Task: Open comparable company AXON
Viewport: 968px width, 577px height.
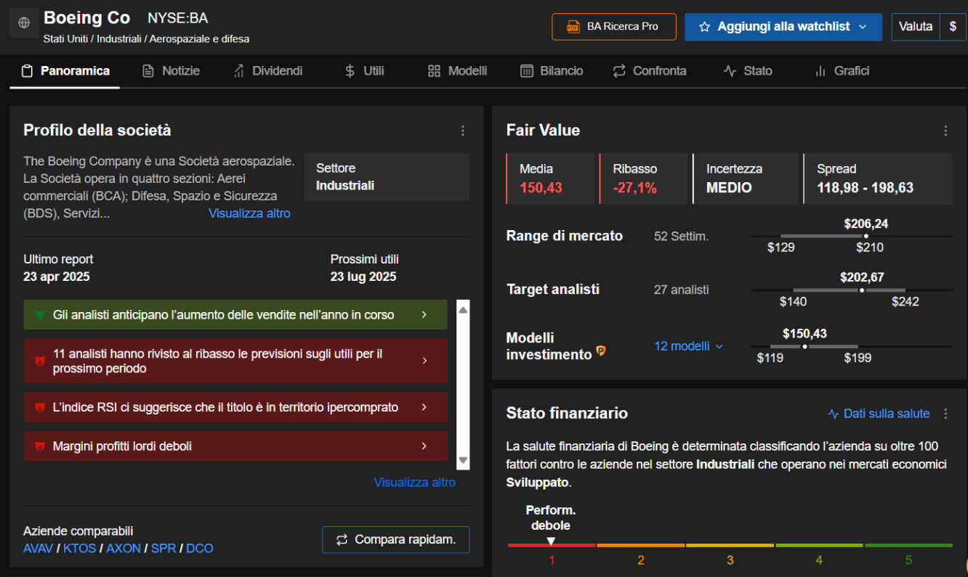Action: click(x=124, y=549)
